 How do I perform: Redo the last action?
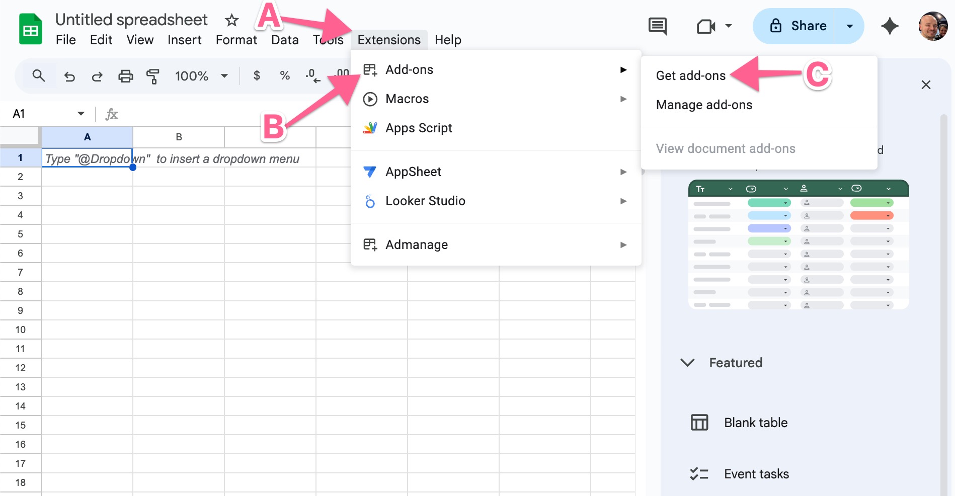pos(97,76)
